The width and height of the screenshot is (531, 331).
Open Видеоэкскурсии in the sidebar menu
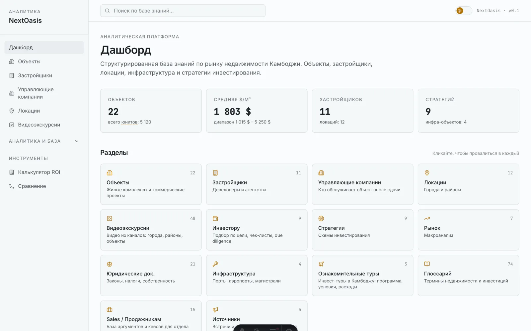(x=44, y=125)
